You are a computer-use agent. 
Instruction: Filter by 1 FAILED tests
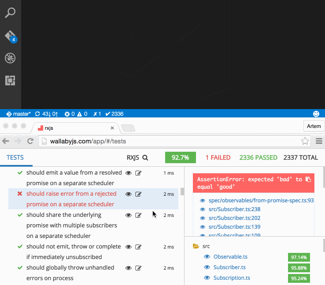[218, 158]
